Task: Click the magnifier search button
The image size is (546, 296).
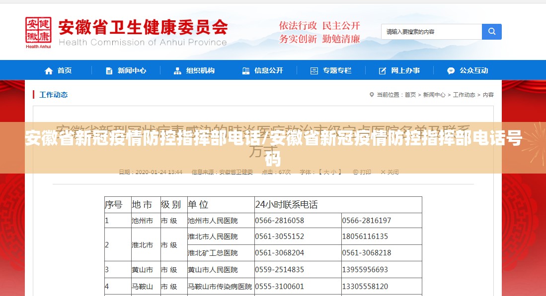Action: (x=491, y=32)
